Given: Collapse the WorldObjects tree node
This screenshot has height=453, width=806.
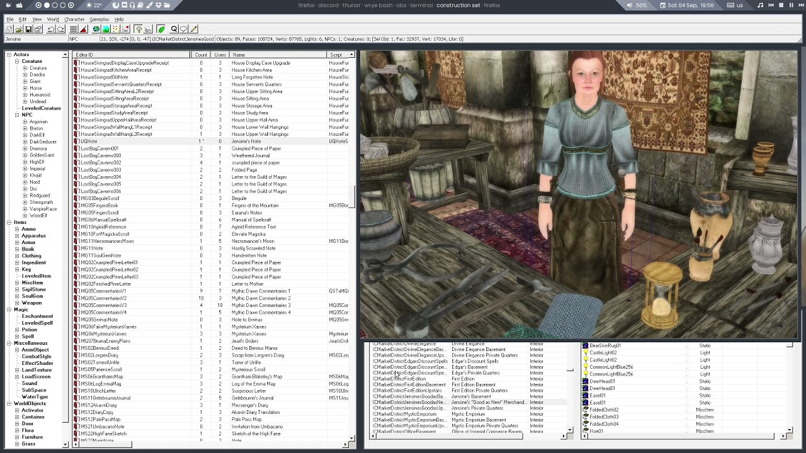Looking at the screenshot, I should tap(9, 403).
